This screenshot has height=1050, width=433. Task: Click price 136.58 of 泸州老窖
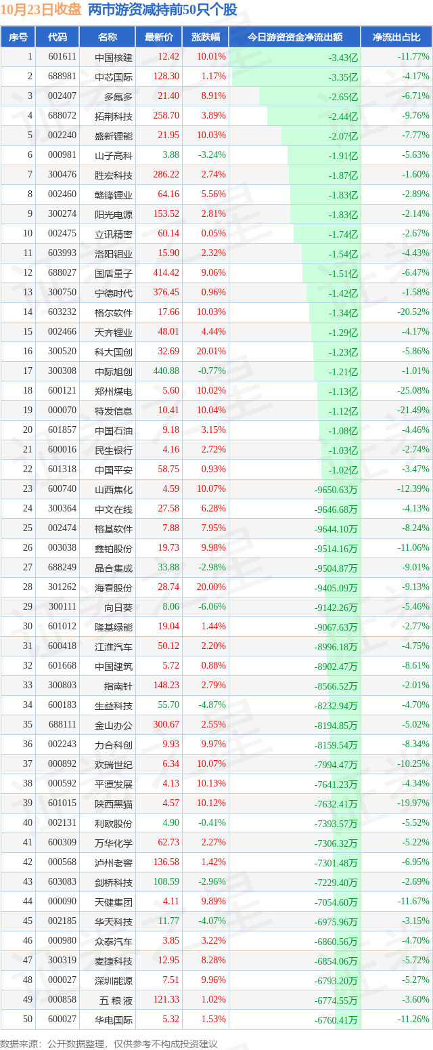pyautogui.click(x=167, y=862)
